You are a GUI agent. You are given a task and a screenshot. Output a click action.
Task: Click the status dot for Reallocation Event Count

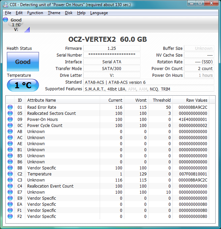point(10,186)
